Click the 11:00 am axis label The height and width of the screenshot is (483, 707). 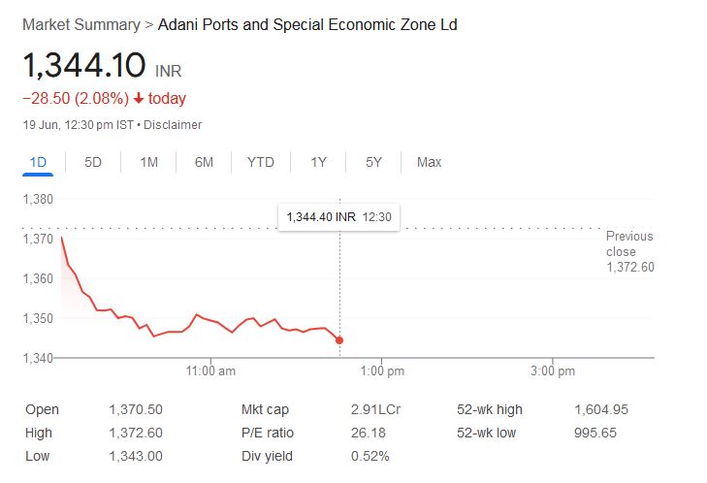click(210, 370)
